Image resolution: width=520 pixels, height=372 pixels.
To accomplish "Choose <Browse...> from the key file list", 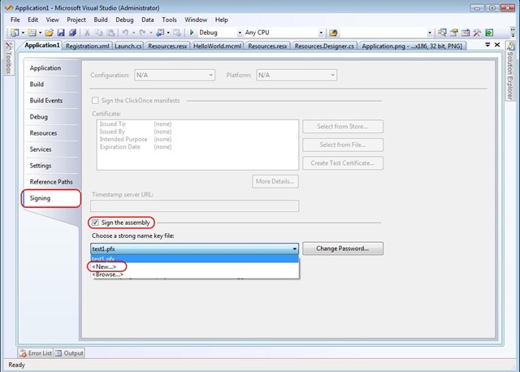I will (195, 275).
